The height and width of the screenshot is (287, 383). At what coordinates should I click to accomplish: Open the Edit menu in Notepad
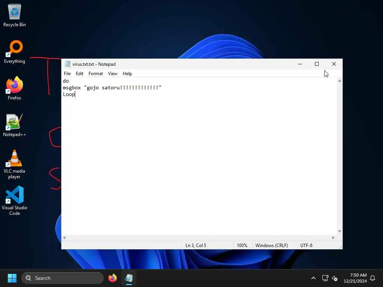[x=79, y=74]
